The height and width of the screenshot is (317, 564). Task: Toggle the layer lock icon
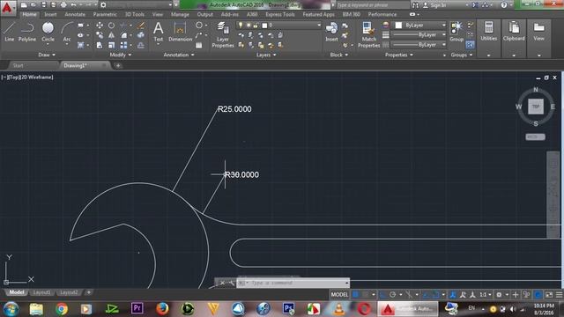[256, 26]
